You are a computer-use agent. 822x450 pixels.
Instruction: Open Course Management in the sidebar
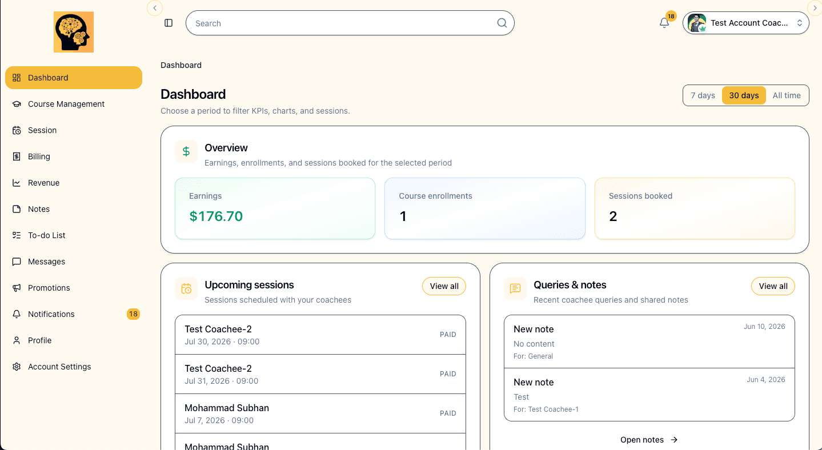(x=74, y=104)
